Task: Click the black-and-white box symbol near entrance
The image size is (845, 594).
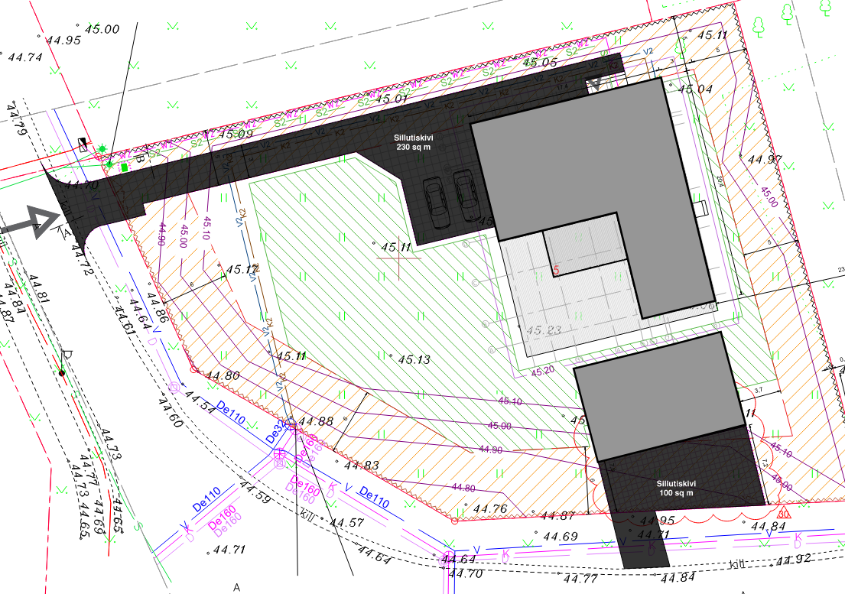Action: pos(83,144)
